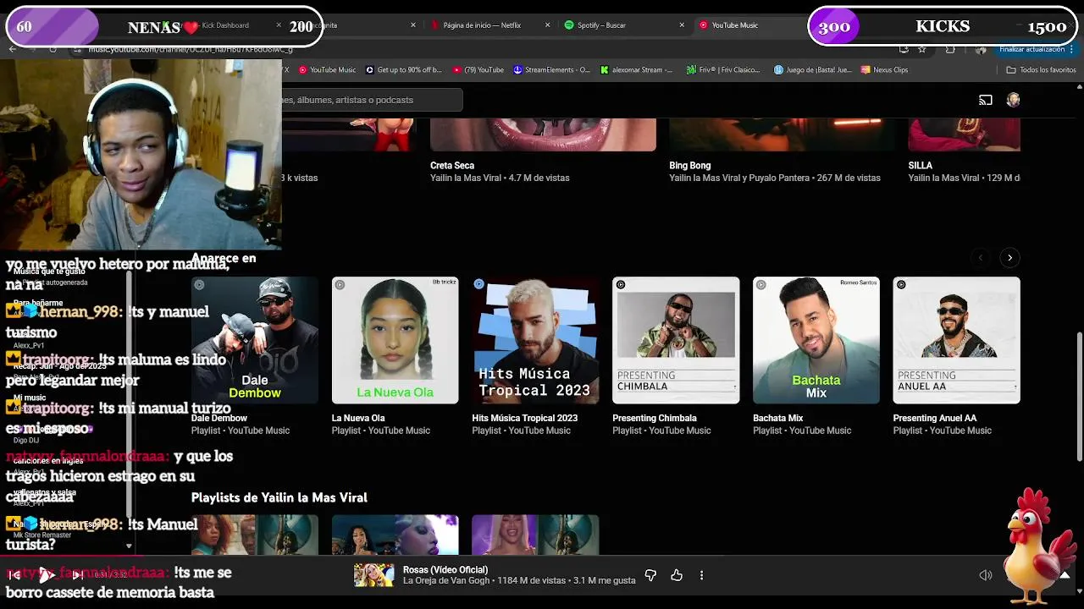Open the Nexus Clips bookmark
This screenshot has width=1084, height=609.
(884, 70)
